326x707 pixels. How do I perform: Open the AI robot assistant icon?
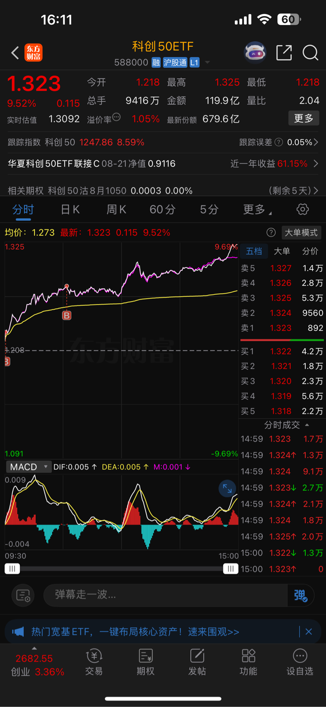[255, 53]
